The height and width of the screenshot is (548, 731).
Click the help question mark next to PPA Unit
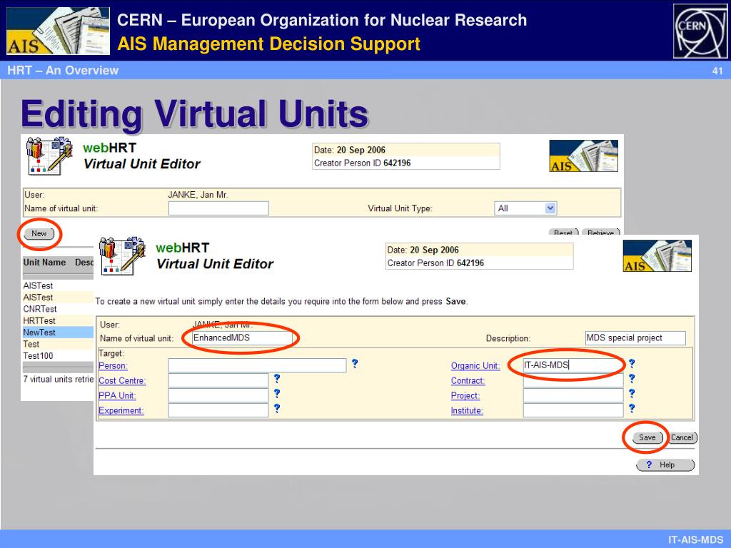pyautogui.click(x=277, y=393)
